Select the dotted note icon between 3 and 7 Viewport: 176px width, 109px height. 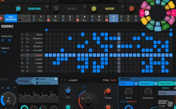(x=8, y=88)
